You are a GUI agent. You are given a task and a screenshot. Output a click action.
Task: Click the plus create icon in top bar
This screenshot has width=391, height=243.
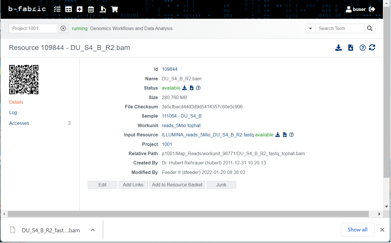pyautogui.click(x=80, y=9)
